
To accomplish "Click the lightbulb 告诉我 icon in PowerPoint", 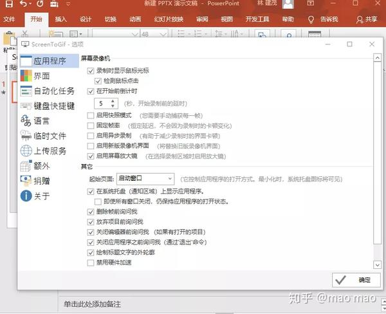I will coord(311,19).
